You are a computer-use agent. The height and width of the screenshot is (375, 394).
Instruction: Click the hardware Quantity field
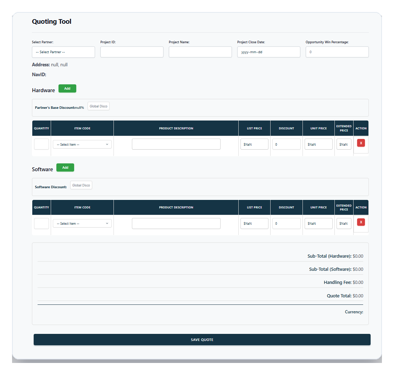(41, 144)
